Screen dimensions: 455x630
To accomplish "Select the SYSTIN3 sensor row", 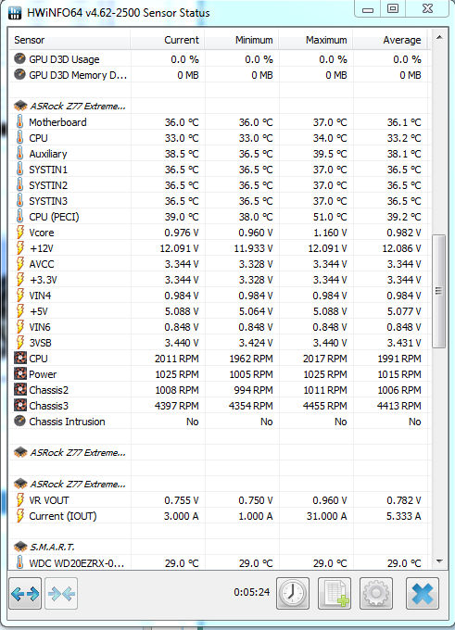I will (x=220, y=201).
